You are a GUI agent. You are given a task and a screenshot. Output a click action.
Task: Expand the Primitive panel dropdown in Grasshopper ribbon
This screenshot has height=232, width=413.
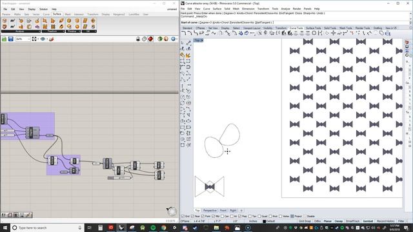pyautogui.click(x=79, y=32)
